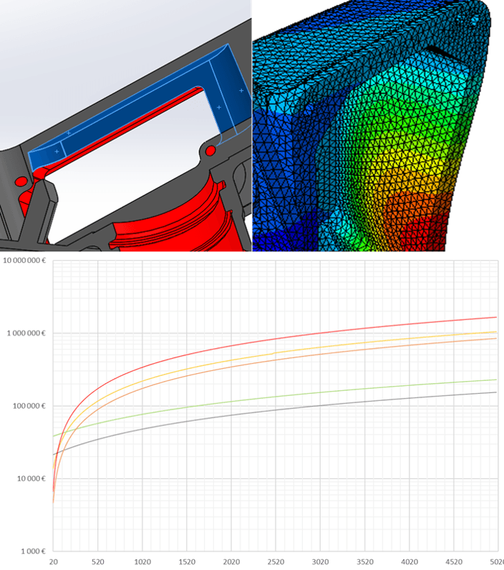Select the 1 000 000 € axis label
The image size is (504, 570).
tap(26, 334)
